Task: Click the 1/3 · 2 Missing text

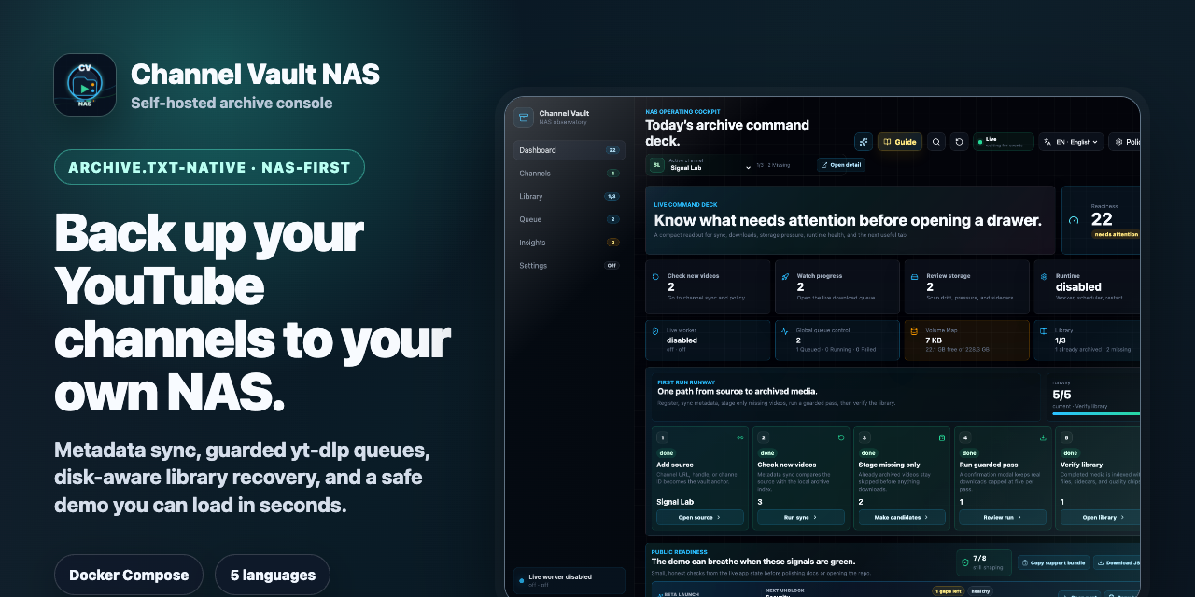Action: pyautogui.click(x=773, y=165)
